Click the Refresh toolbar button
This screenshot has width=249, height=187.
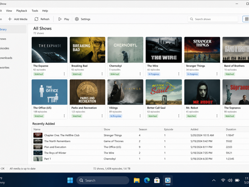click(x=42, y=19)
